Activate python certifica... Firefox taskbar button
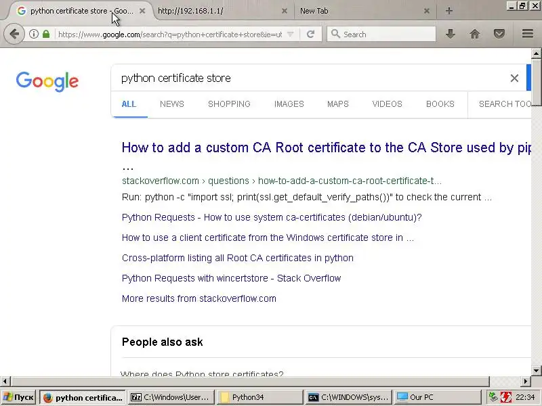Screen dimensions: 542x406 click(x=83, y=397)
